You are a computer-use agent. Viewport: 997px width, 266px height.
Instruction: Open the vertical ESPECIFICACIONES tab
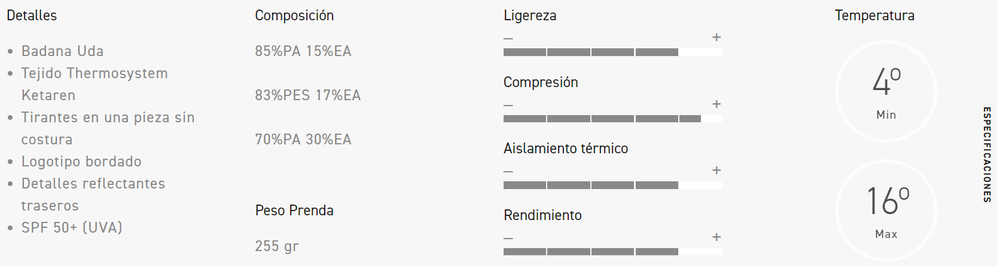click(x=986, y=154)
